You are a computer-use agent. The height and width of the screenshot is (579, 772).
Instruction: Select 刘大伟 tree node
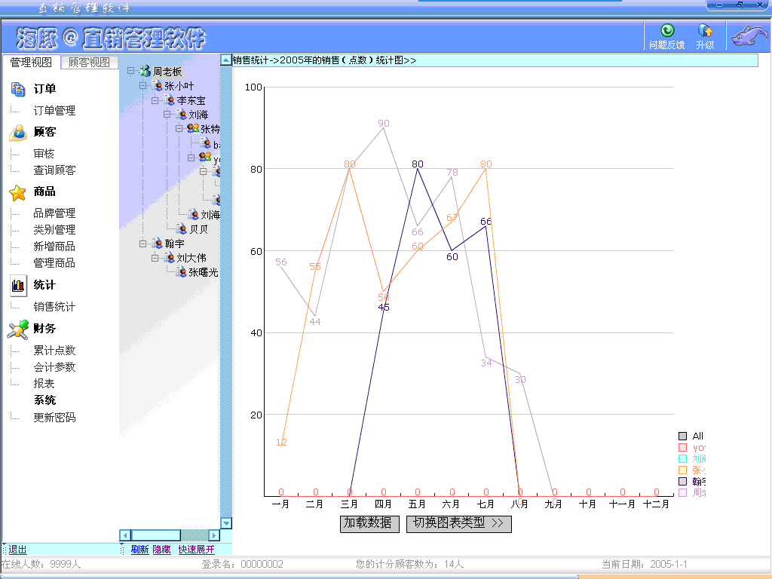[191, 258]
